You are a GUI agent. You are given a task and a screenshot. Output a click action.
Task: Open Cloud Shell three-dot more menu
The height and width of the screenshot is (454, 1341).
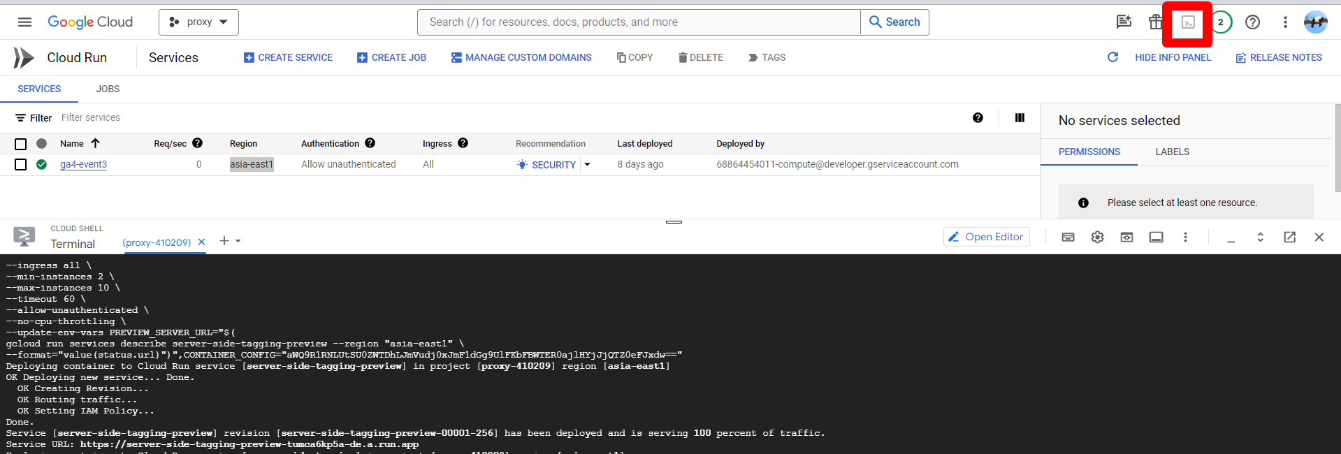pyautogui.click(x=1185, y=237)
